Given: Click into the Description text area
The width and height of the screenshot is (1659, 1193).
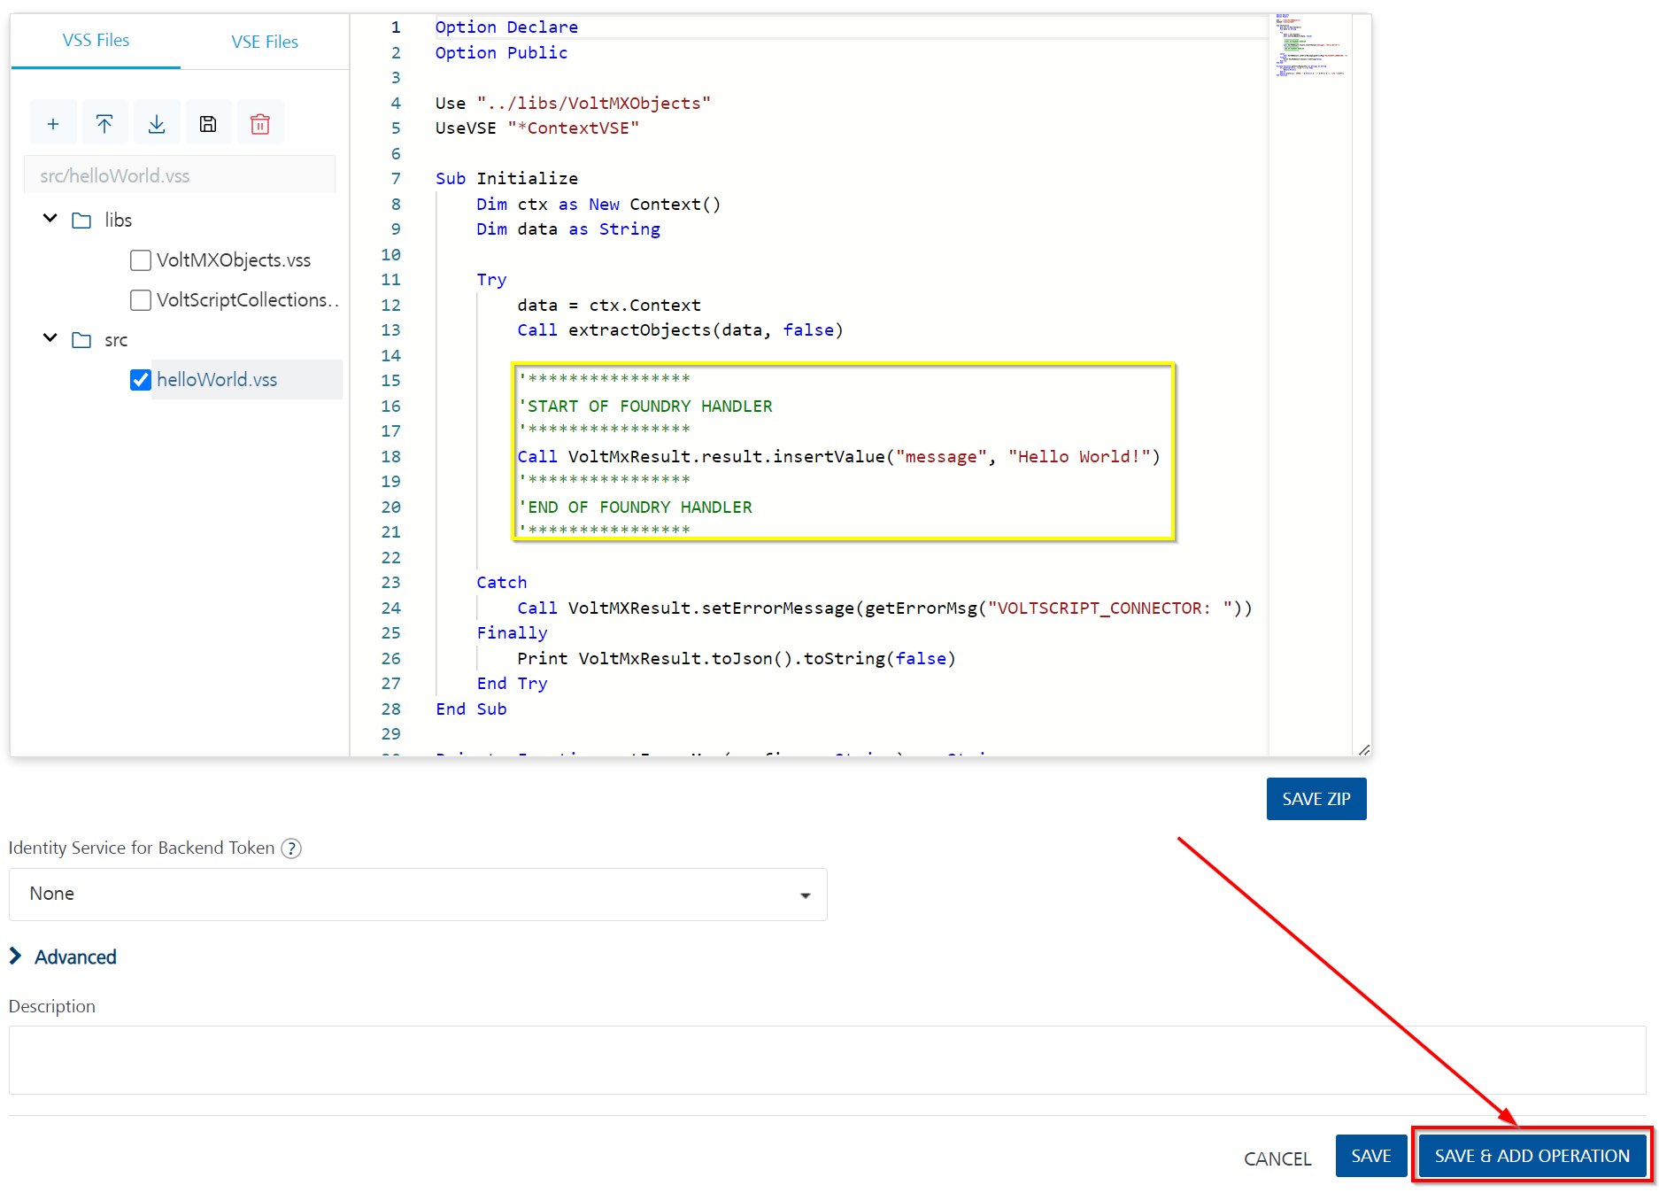Looking at the screenshot, I should pyautogui.click(x=827, y=1060).
